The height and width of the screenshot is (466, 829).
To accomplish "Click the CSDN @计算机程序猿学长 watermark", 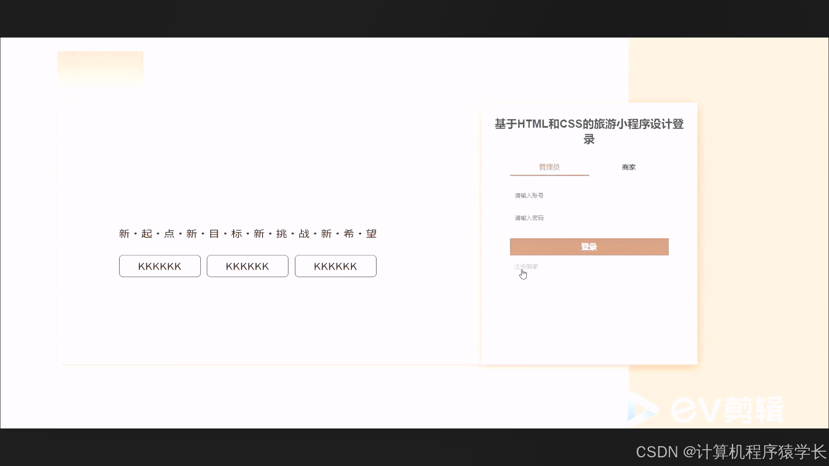I will click(731, 452).
